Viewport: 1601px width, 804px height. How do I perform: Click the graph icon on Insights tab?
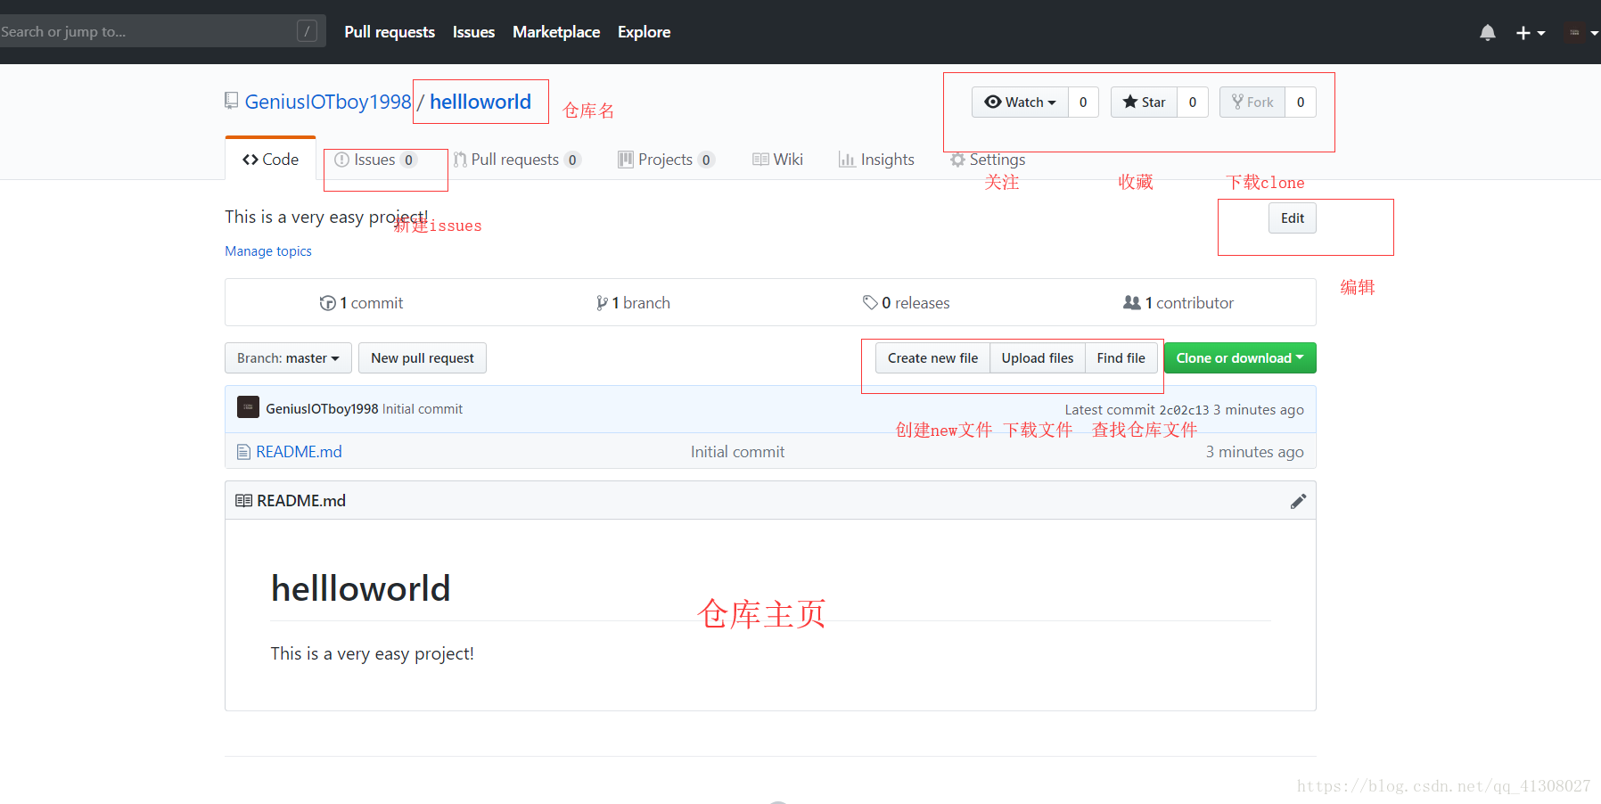846,160
